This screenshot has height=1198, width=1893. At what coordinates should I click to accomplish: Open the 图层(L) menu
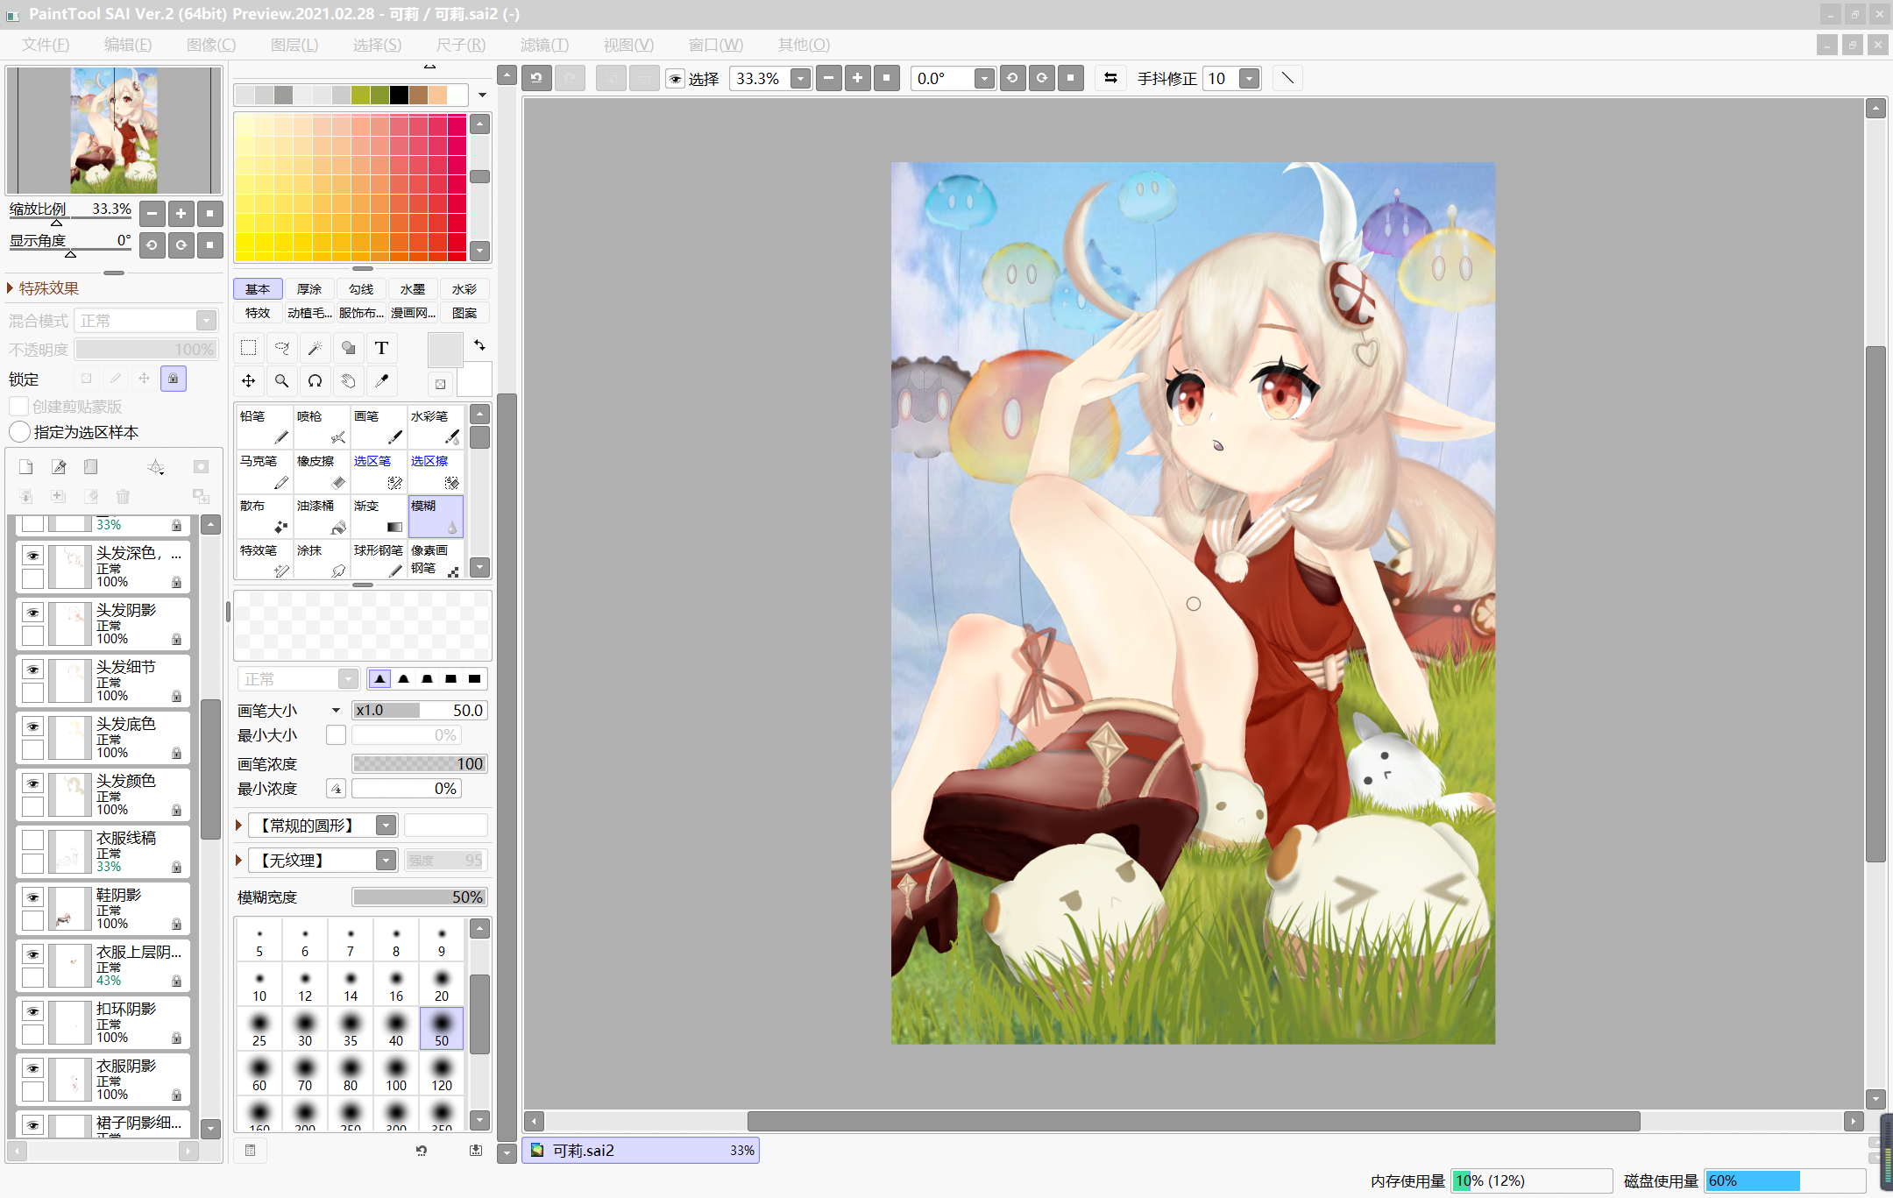pos(294,45)
